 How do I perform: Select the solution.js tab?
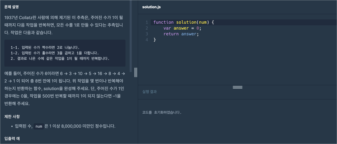pos(151,7)
